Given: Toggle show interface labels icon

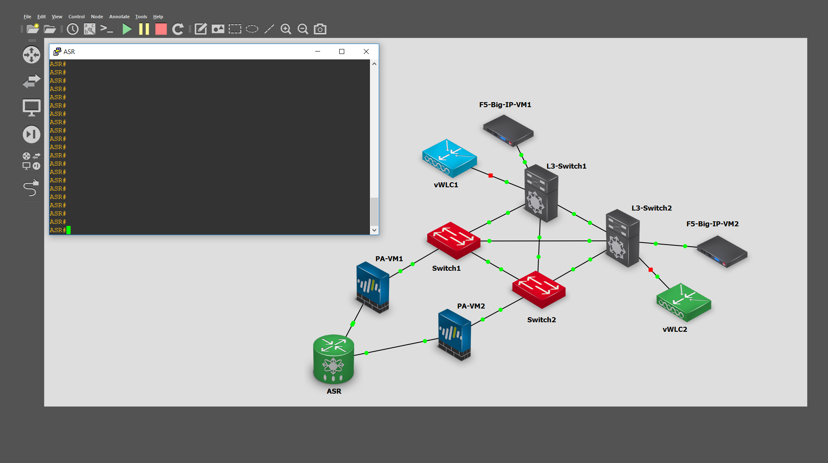Looking at the screenshot, I should [x=90, y=29].
